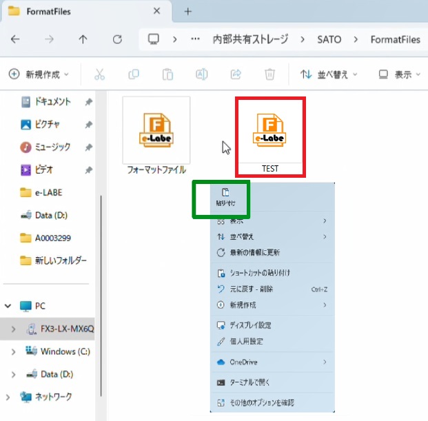Viewport: 428px width, 421px height.
Task: Click the Cut scissors icon in toolbar
Action: (99, 74)
